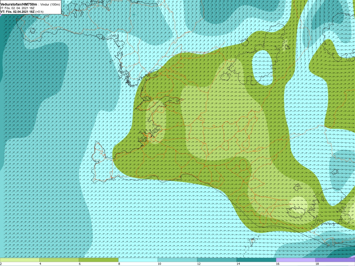Image resolution: width=355 pixels, height=266 pixels.
Task: Click the oval cyan pocket inside green area
Action: tap(262, 67)
